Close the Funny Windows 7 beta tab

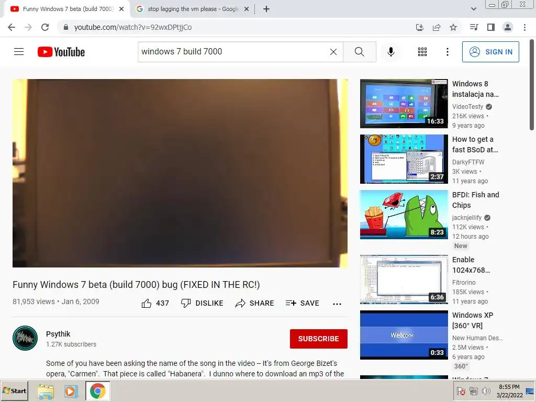[x=121, y=9]
